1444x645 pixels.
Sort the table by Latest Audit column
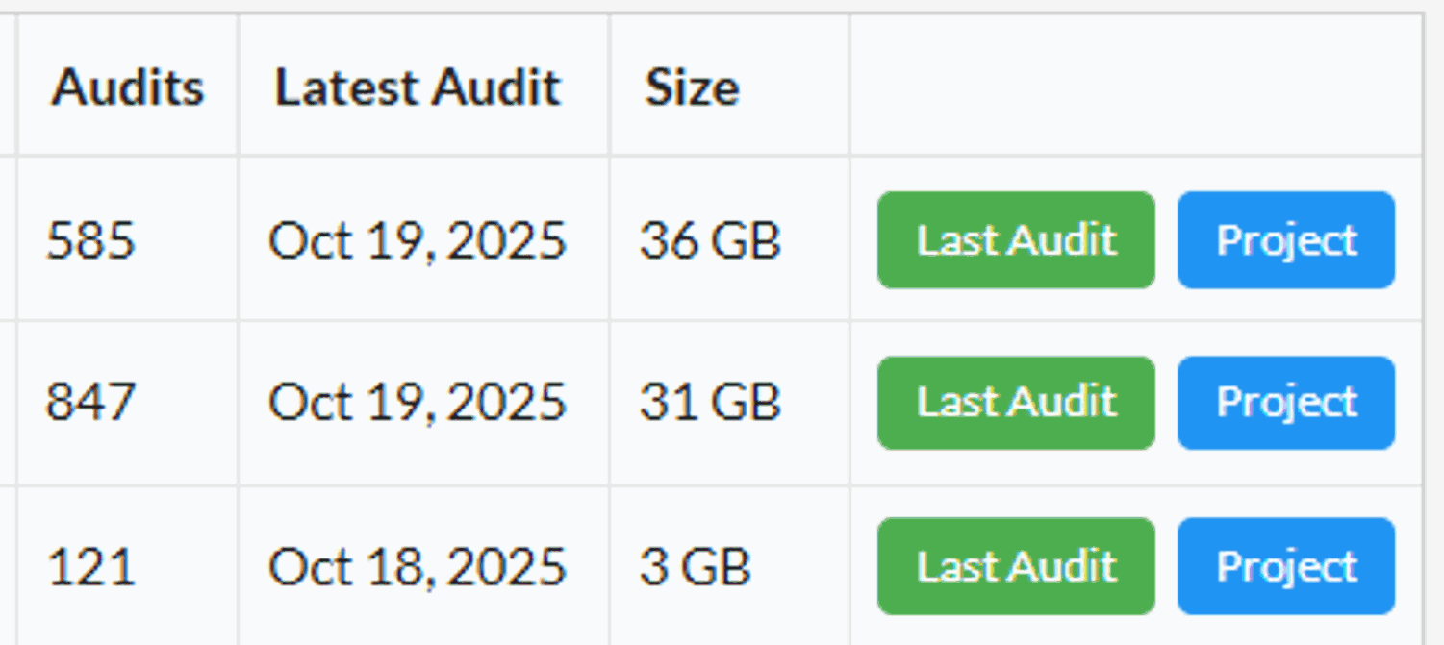click(x=418, y=87)
